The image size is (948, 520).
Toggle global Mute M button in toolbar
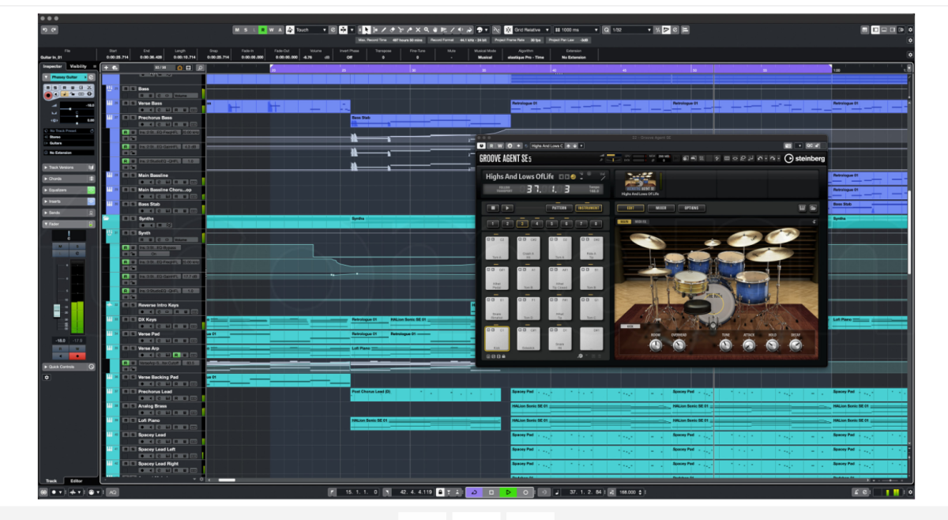coord(236,30)
